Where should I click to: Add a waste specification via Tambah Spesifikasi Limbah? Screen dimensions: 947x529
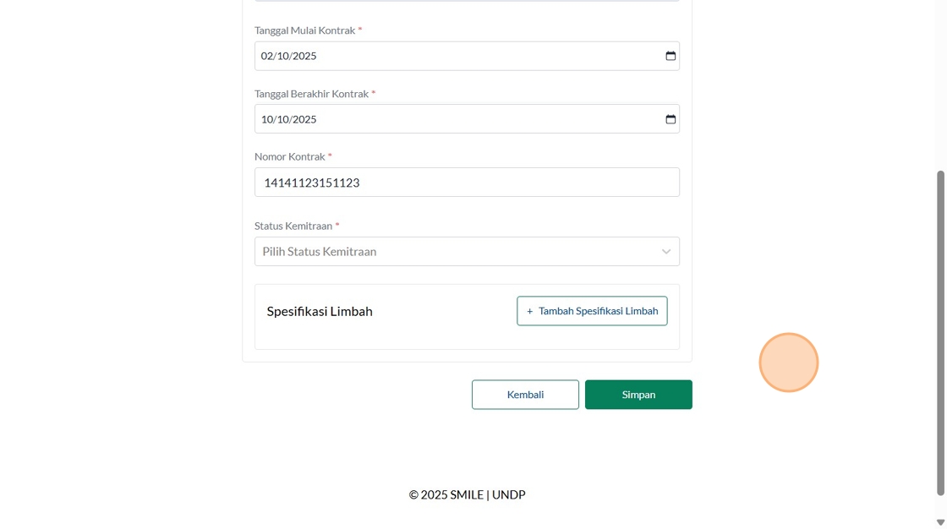597,311
